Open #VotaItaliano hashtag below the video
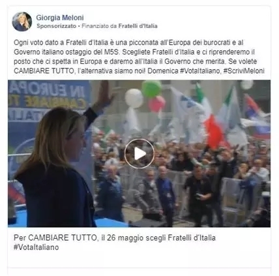 36,247
